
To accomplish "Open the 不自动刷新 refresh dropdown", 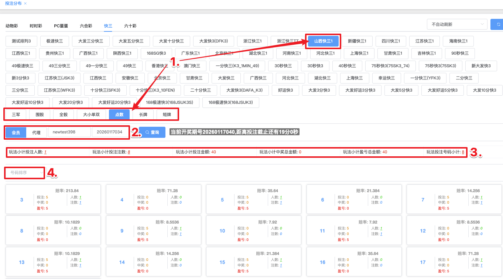I will point(457,24).
